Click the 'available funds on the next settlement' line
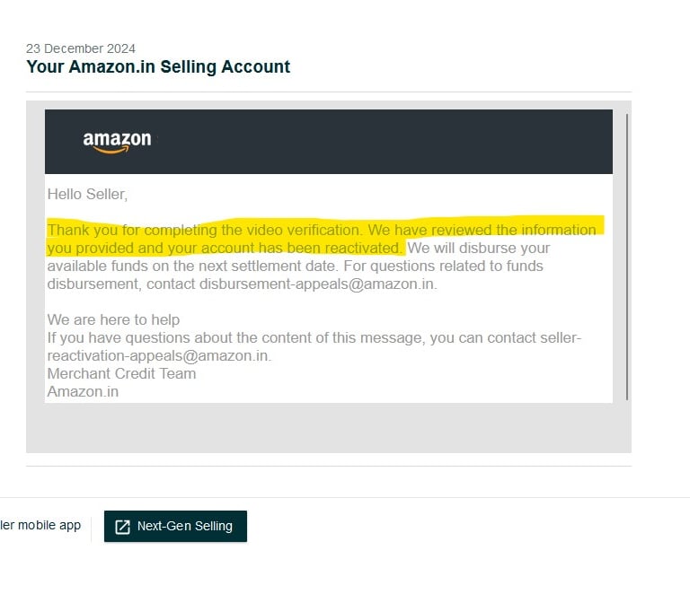 point(295,266)
